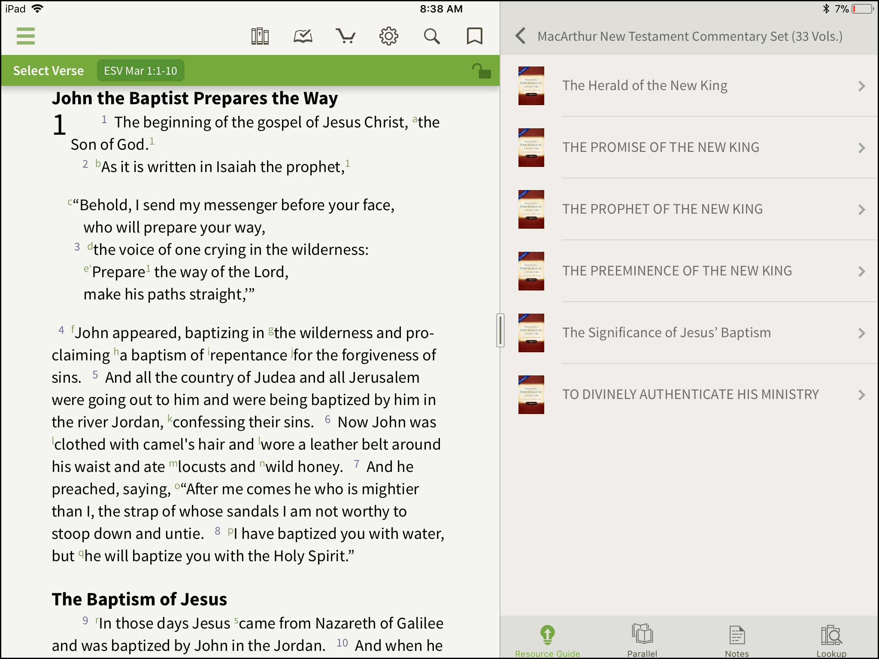Tap the iPad battery indicator
The height and width of the screenshot is (659, 879).
point(864,9)
